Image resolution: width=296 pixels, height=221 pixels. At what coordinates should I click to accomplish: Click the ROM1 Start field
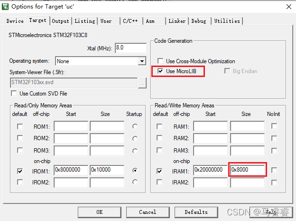pos(71,126)
